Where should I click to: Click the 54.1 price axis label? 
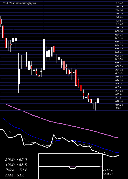(x=118, y=87)
